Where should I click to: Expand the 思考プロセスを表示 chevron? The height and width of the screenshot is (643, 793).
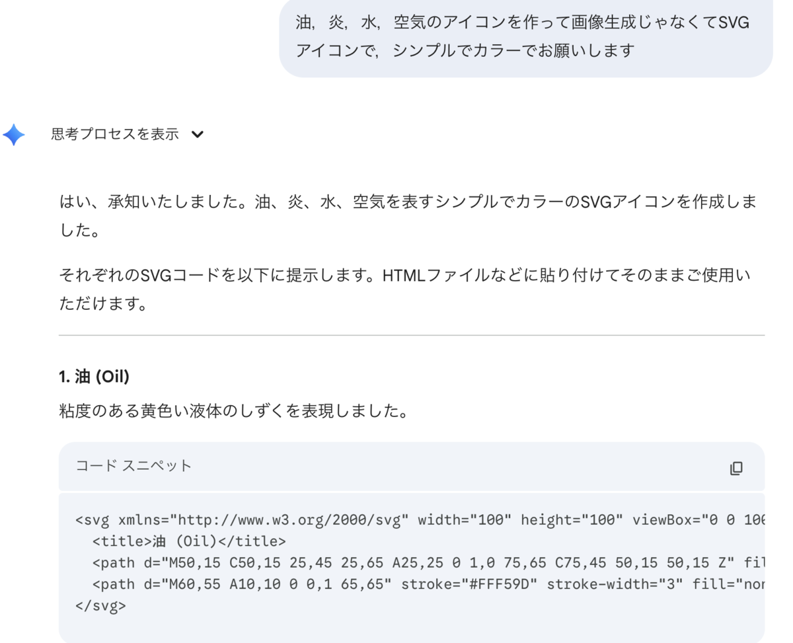pyautogui.click(x=197, y=134)
